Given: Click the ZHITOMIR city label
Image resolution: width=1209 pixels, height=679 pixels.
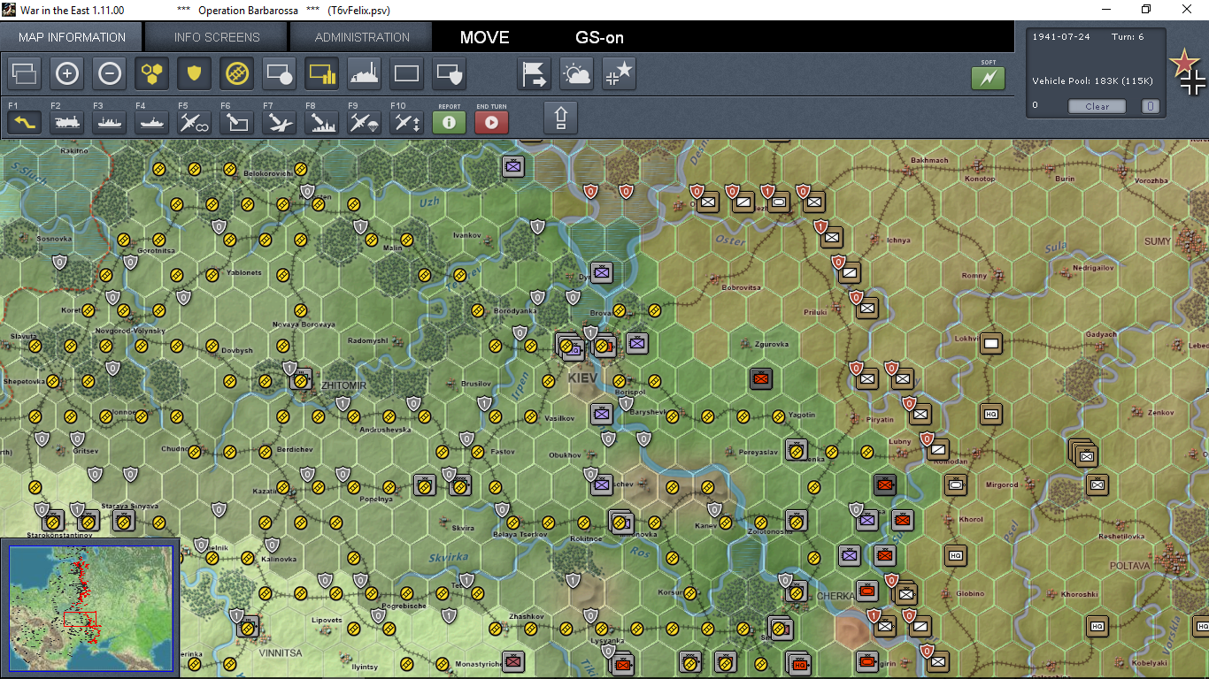Looking at the screenshot, I should 344,386.
